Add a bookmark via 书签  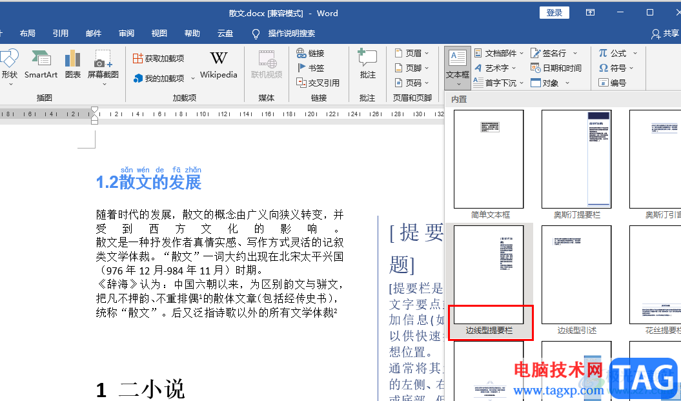coord(310,68)
